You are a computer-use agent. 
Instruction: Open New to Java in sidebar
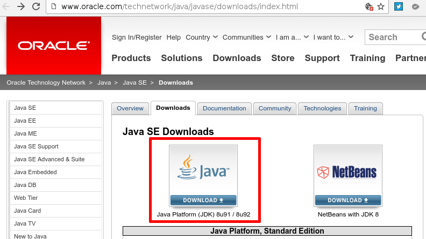(56, 235)
